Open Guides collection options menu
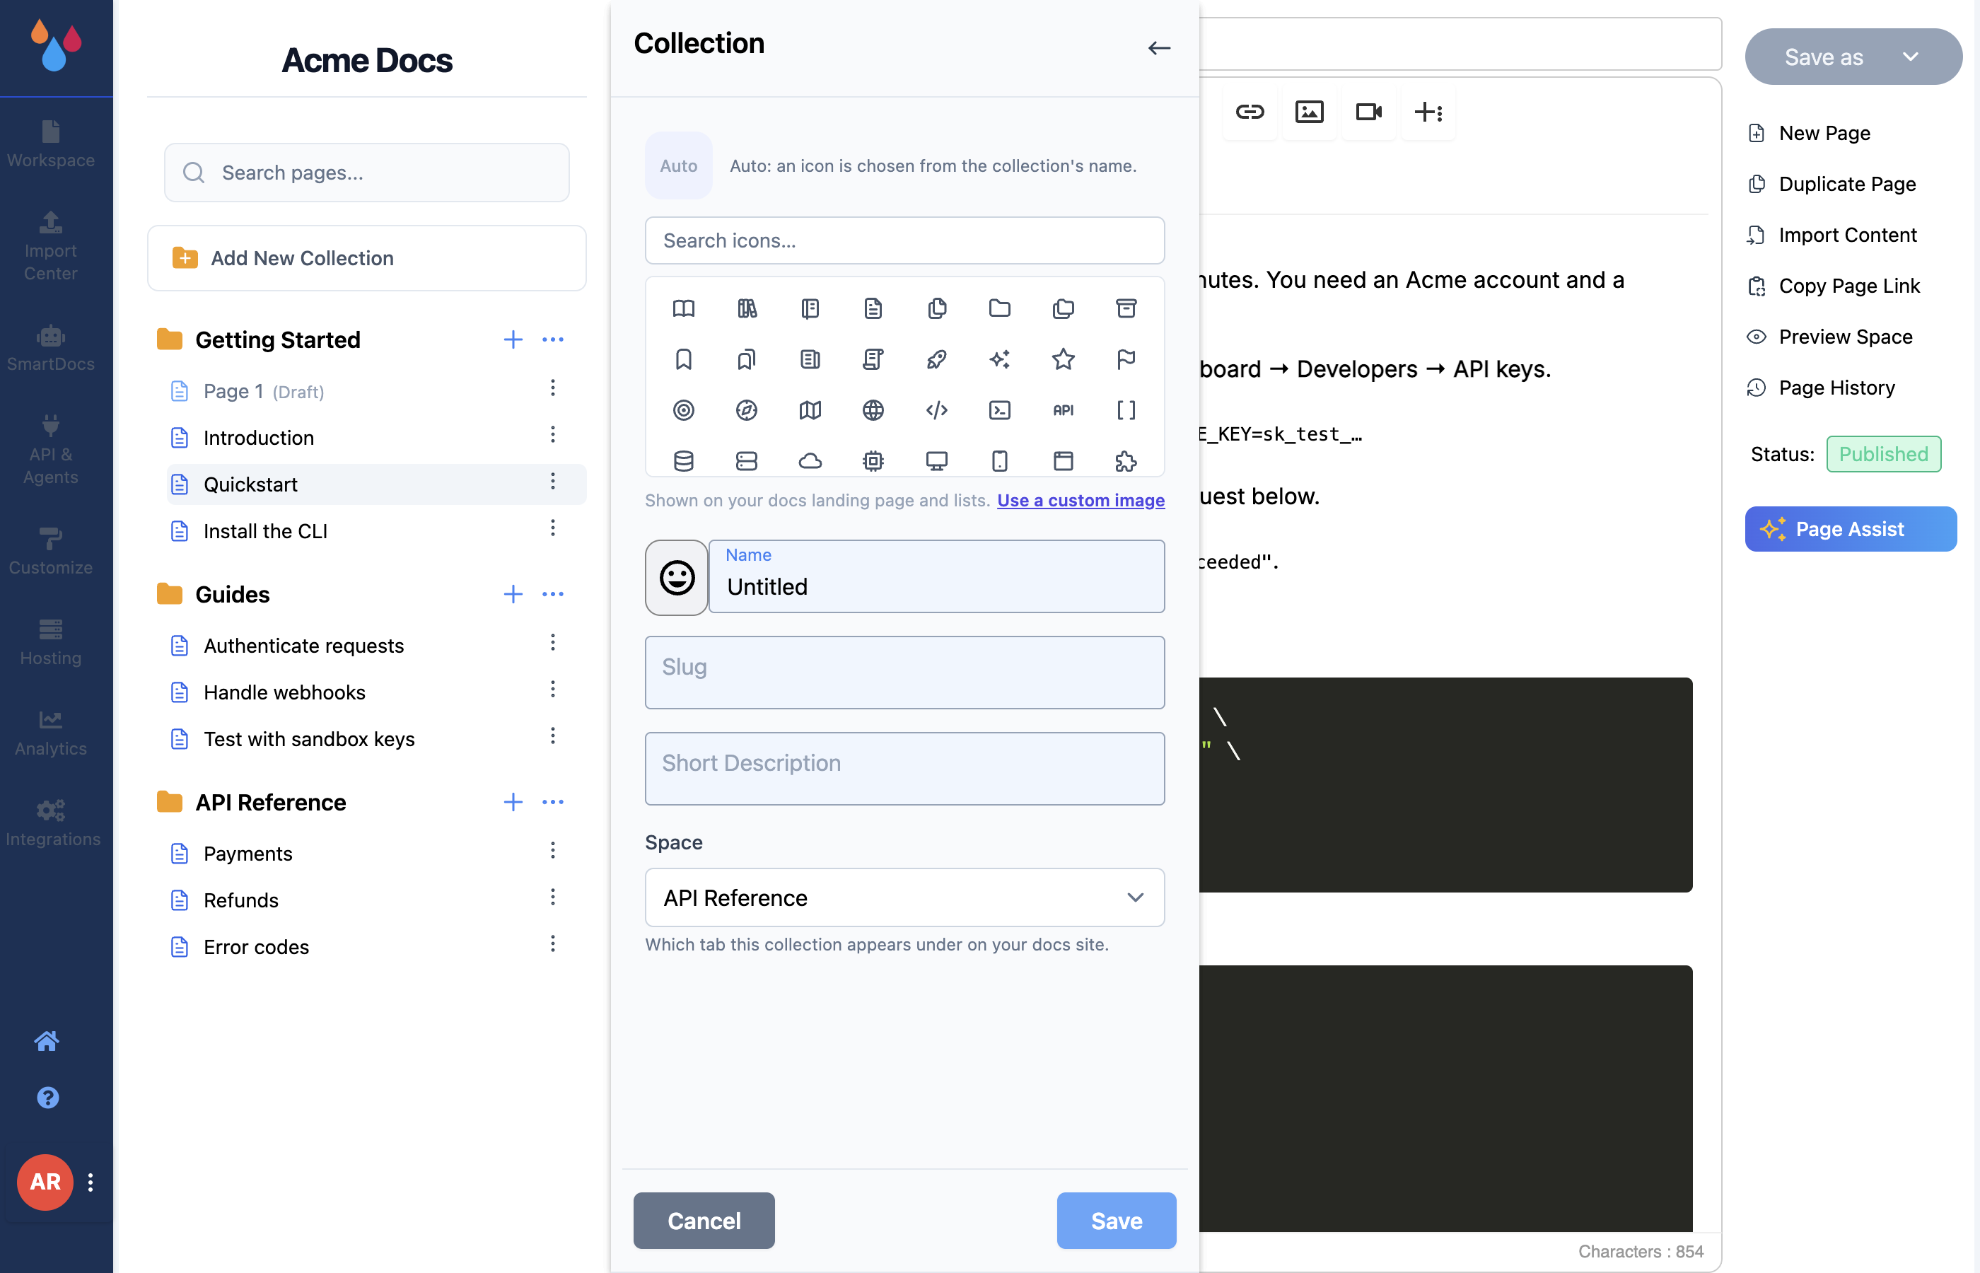The height and width of the screenshot is (1273, 1980). (553, 594)
